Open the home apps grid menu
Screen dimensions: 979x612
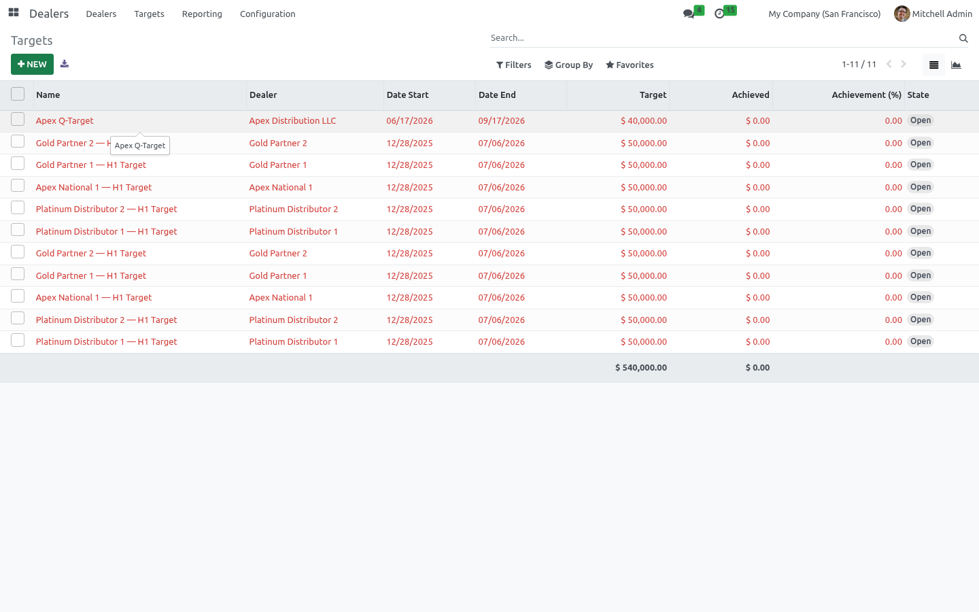click(14, 13)
